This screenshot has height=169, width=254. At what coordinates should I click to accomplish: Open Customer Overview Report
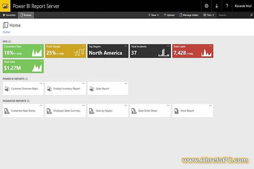coord(23,88)
